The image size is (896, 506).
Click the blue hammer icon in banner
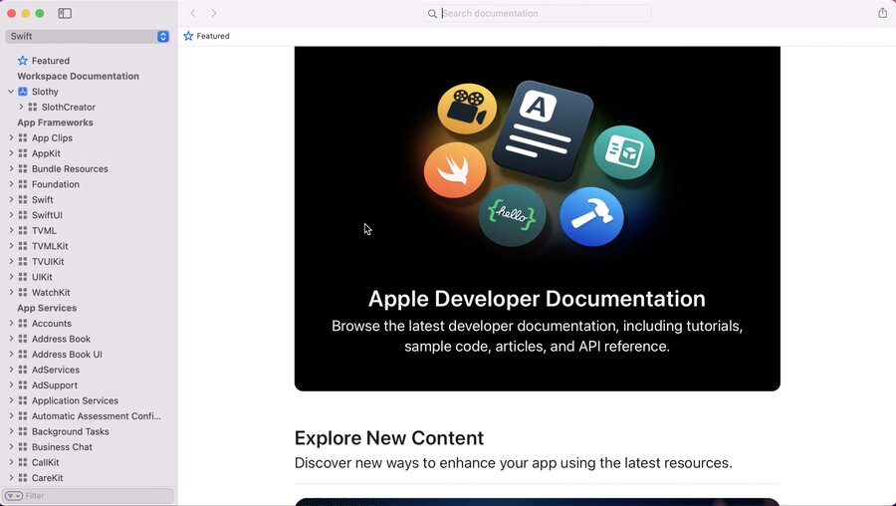point(591,217)
